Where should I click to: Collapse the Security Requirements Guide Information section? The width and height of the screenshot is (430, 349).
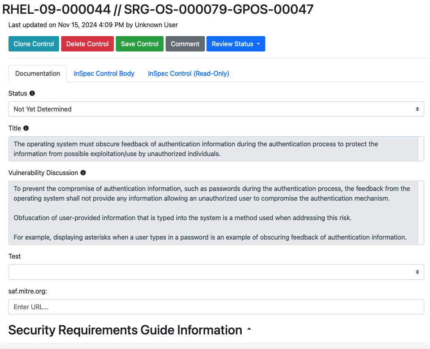[x=249, y=330]
